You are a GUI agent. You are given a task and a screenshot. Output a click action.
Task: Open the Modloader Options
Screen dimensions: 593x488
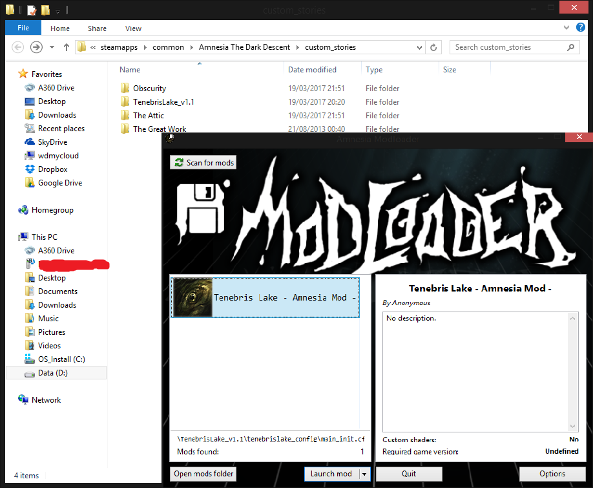[x=552, y=474]
